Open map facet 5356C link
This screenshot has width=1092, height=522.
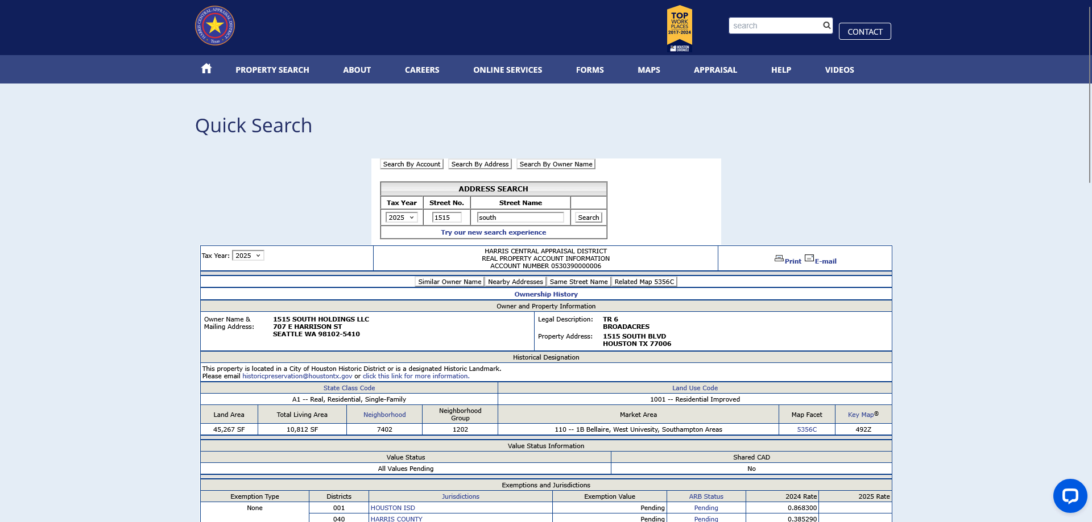pyautogui.click(x=806, y=429)
